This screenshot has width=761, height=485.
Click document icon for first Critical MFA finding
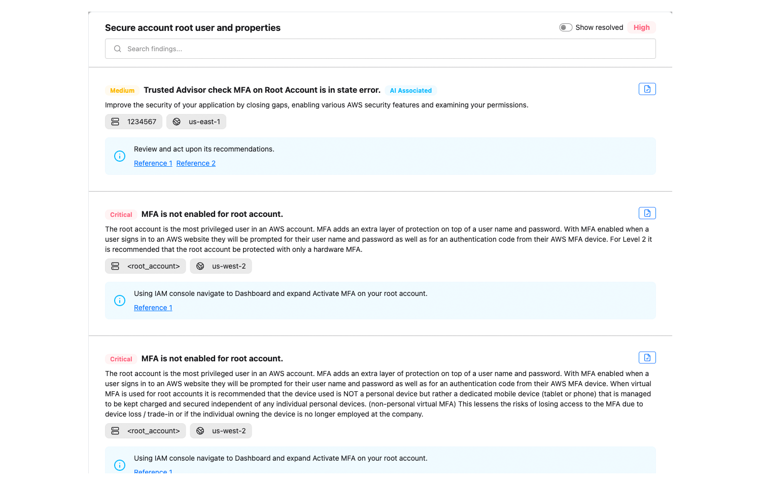point(647,213)
